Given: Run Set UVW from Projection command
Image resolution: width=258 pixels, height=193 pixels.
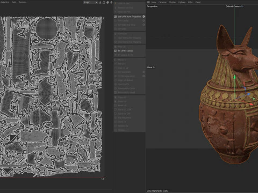Looking at the screenshot, I should pos(130,17).
